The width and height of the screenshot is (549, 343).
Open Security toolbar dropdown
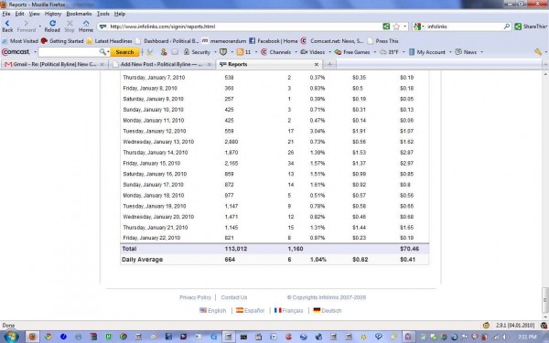(200, 52)
